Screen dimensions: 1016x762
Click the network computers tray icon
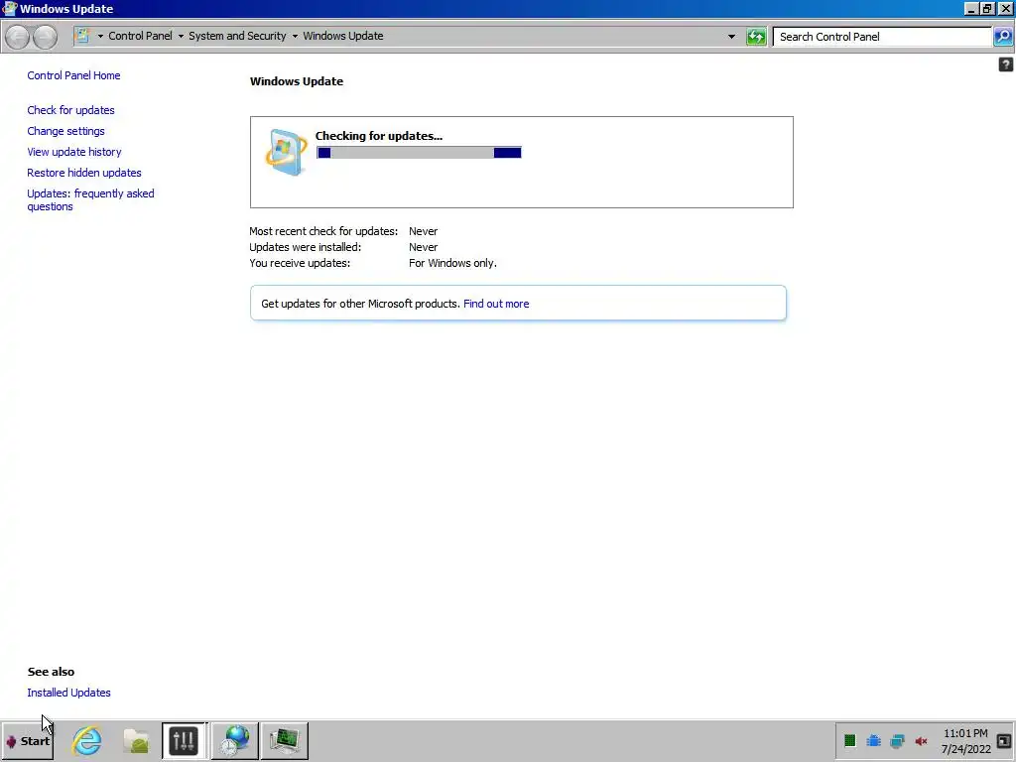click(x=897, y=740)
